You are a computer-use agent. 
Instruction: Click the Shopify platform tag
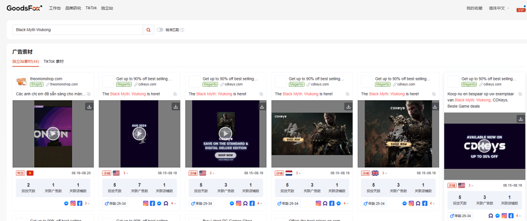click(37, 85)
